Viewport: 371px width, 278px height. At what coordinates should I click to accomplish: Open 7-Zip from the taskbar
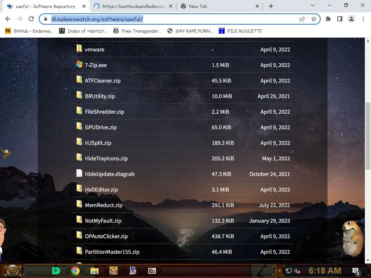tap(152, 271)
